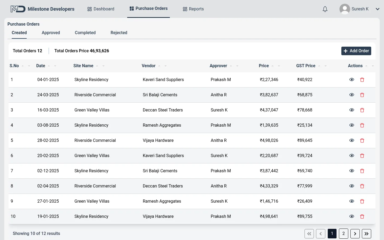Click Suresh K profile avatar
This screenshot has width=384, height=240.
(345, 9)
